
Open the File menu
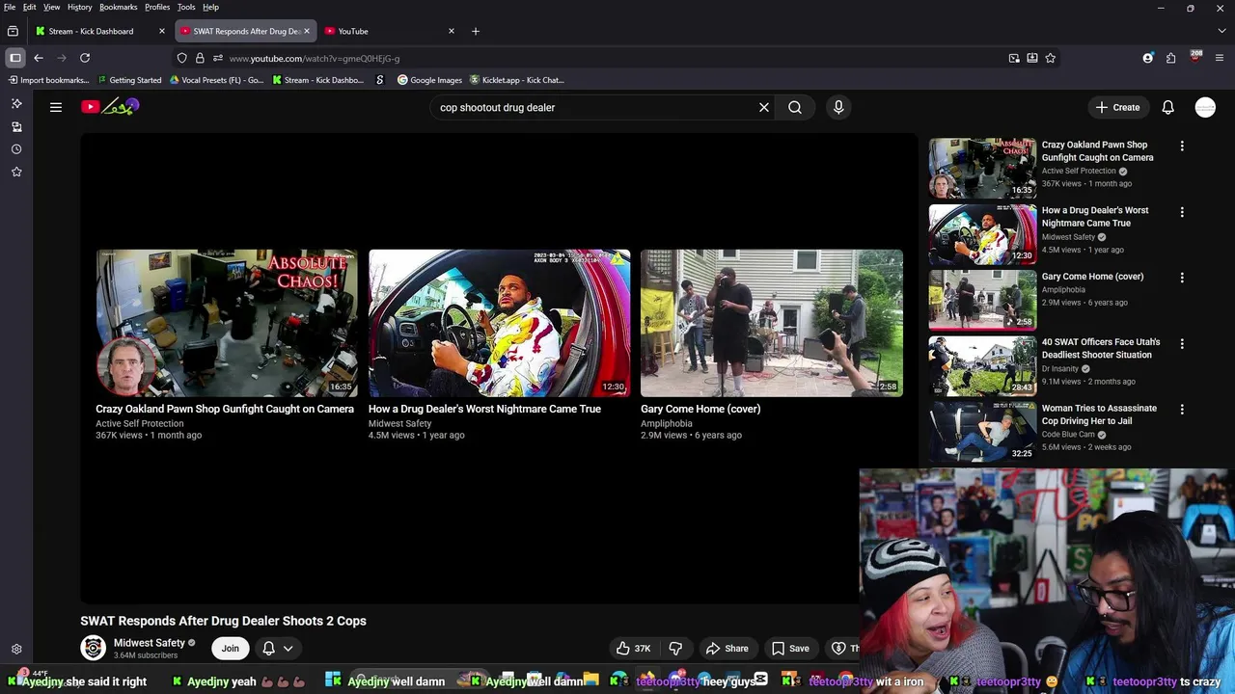click(10, 7)
